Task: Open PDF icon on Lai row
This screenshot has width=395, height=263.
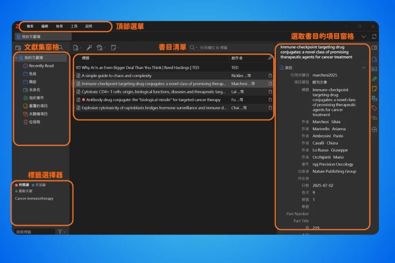Action: coord(270,92)
